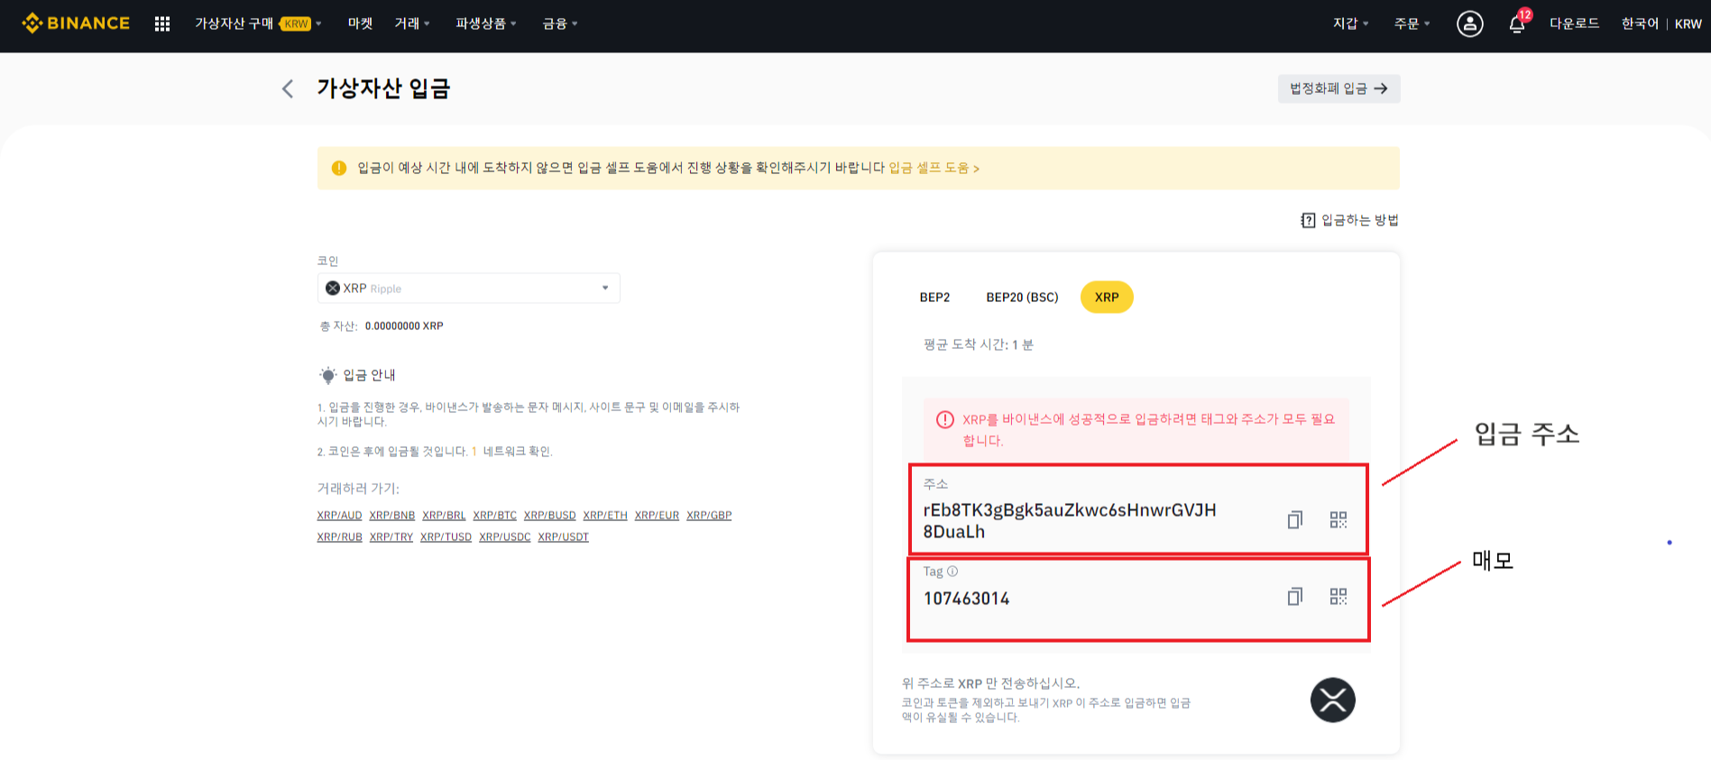The width and height of the screenshot is (1711, 760).
Task: Click the Binance logo
Action: coord(76,23)
